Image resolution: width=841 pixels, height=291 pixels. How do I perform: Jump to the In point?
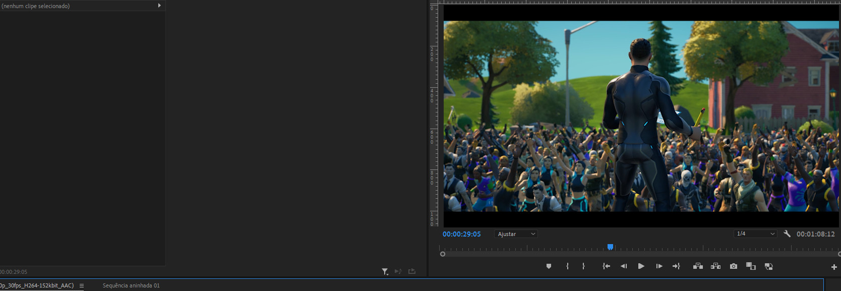click(x=606, y=266)
